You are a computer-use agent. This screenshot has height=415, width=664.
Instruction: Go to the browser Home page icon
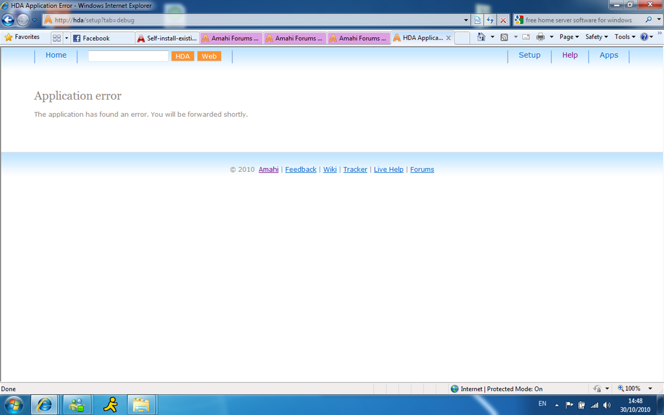[481, 37]
